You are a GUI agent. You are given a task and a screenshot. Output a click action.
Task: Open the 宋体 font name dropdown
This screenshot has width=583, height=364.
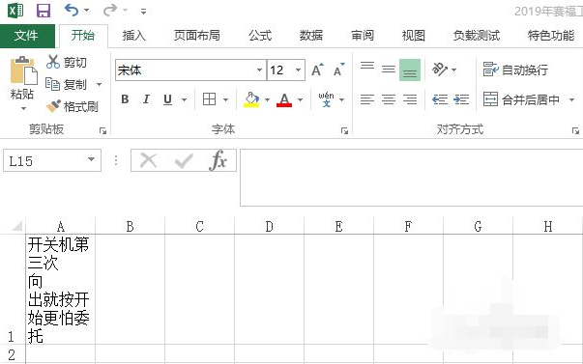tap(259, 70)
